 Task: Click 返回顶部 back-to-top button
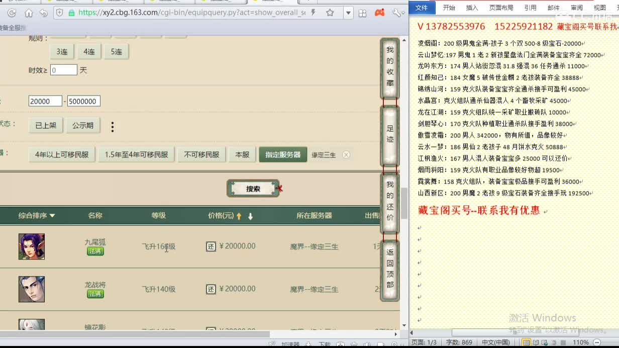coord(390,270)
